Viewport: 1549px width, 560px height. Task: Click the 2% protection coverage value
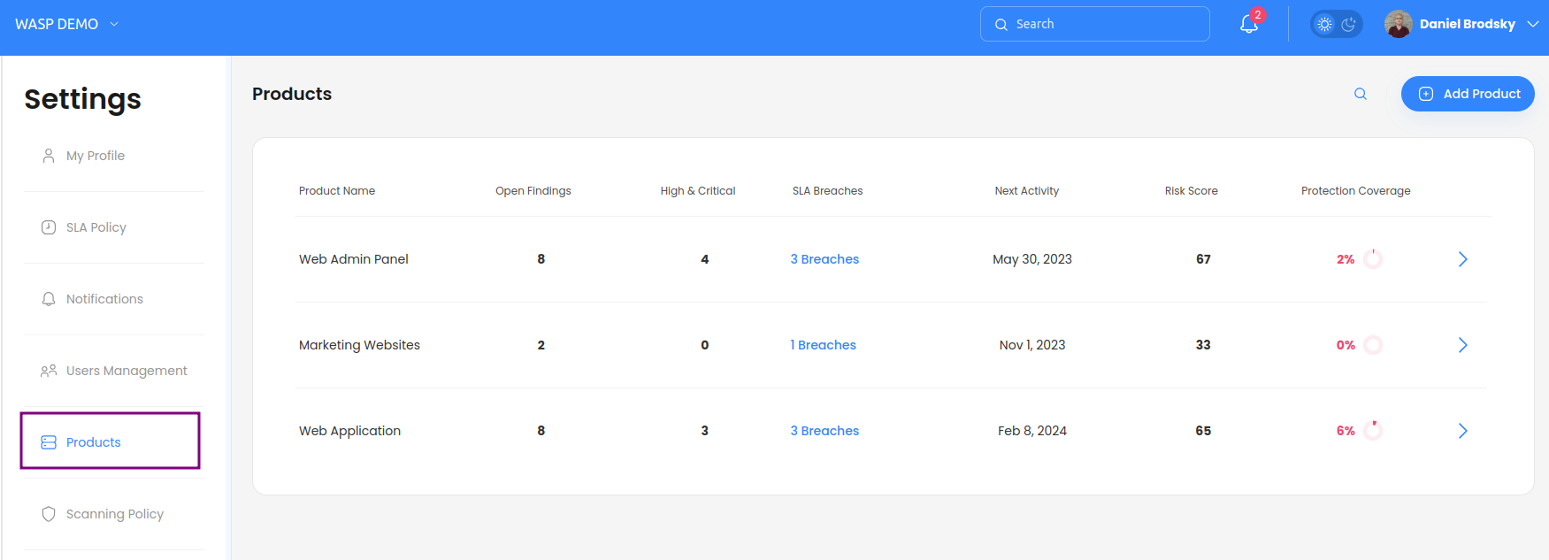[1346, 259]
